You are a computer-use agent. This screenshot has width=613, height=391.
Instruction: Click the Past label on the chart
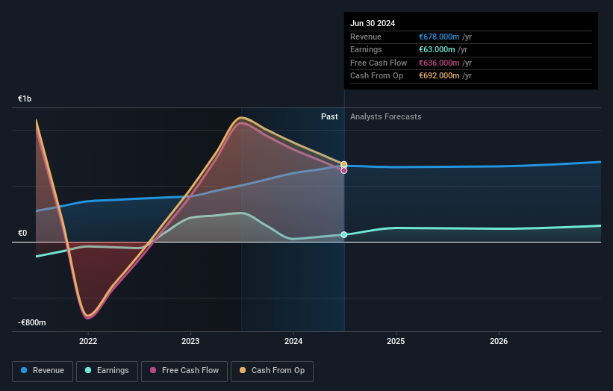(329, 117)
